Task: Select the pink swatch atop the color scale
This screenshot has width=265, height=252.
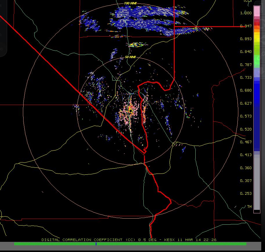Action: click(257, 12)
